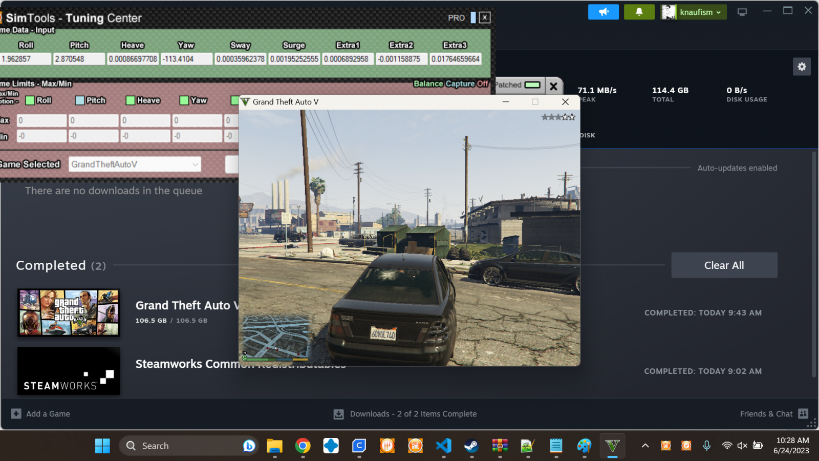Viewport: 819px width, 461px height.
Task: Click the "114.4 GB TOTAL" stat
Action: tap(670, 94)
